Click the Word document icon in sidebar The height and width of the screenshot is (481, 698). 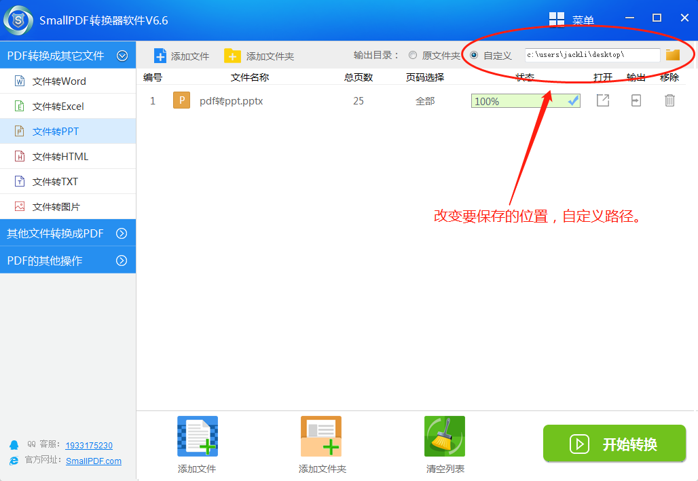click(20, 81)
